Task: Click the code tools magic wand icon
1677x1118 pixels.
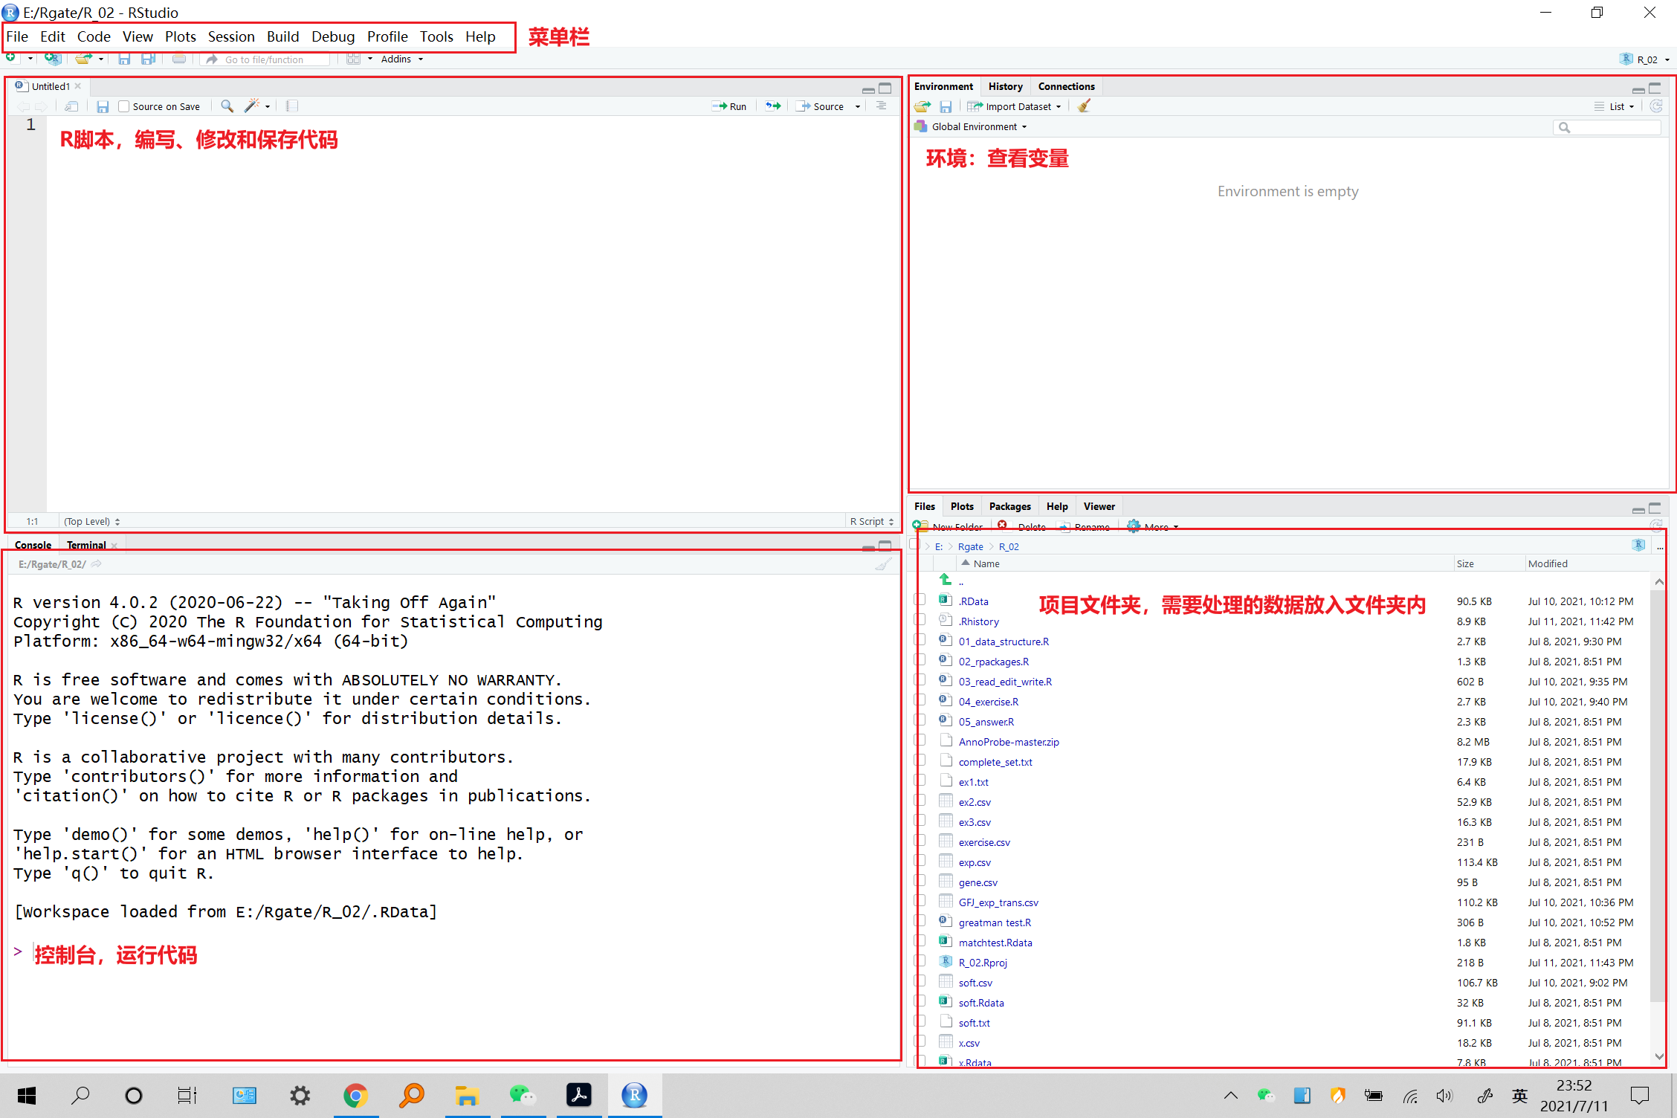Action: tap(253, 106)
